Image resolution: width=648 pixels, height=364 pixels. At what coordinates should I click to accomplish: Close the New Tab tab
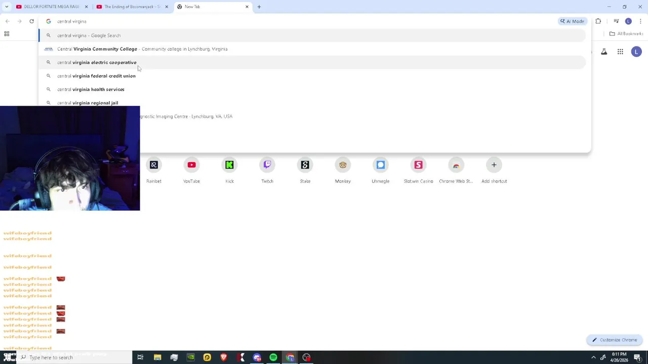point(247,7)
